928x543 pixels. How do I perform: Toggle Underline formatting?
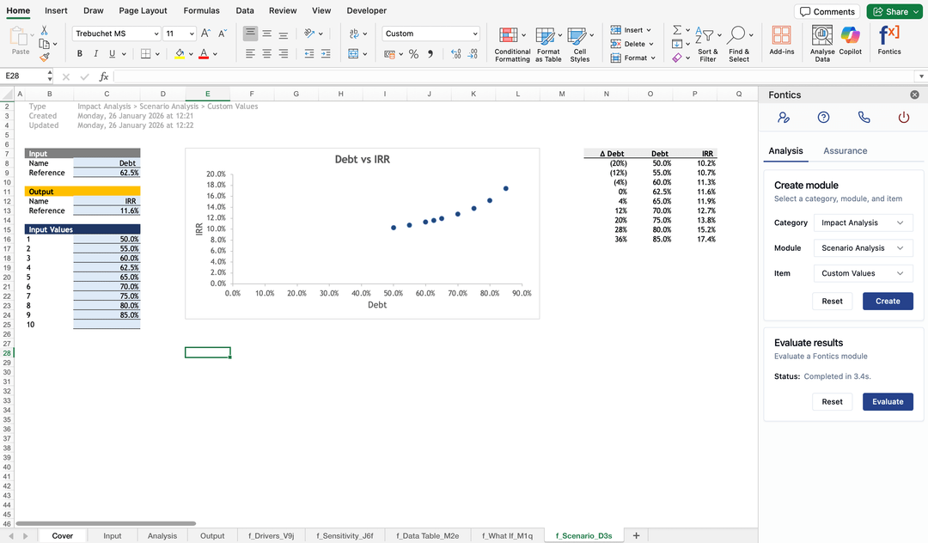(x=112, y=54)
